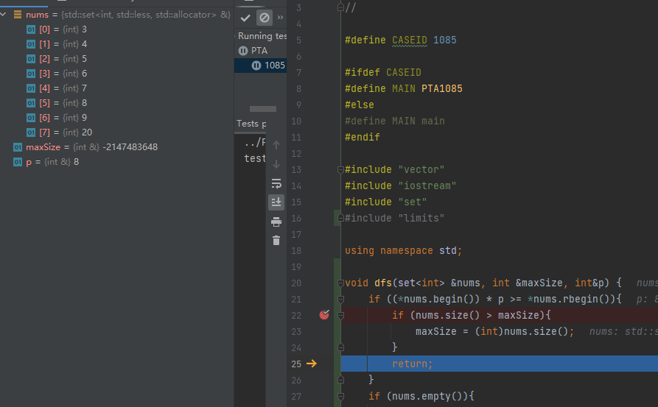The image size is (658, 407).
Task: Click down the stack trace arrow
Action: pyautogui.click(x=276, y=164)
